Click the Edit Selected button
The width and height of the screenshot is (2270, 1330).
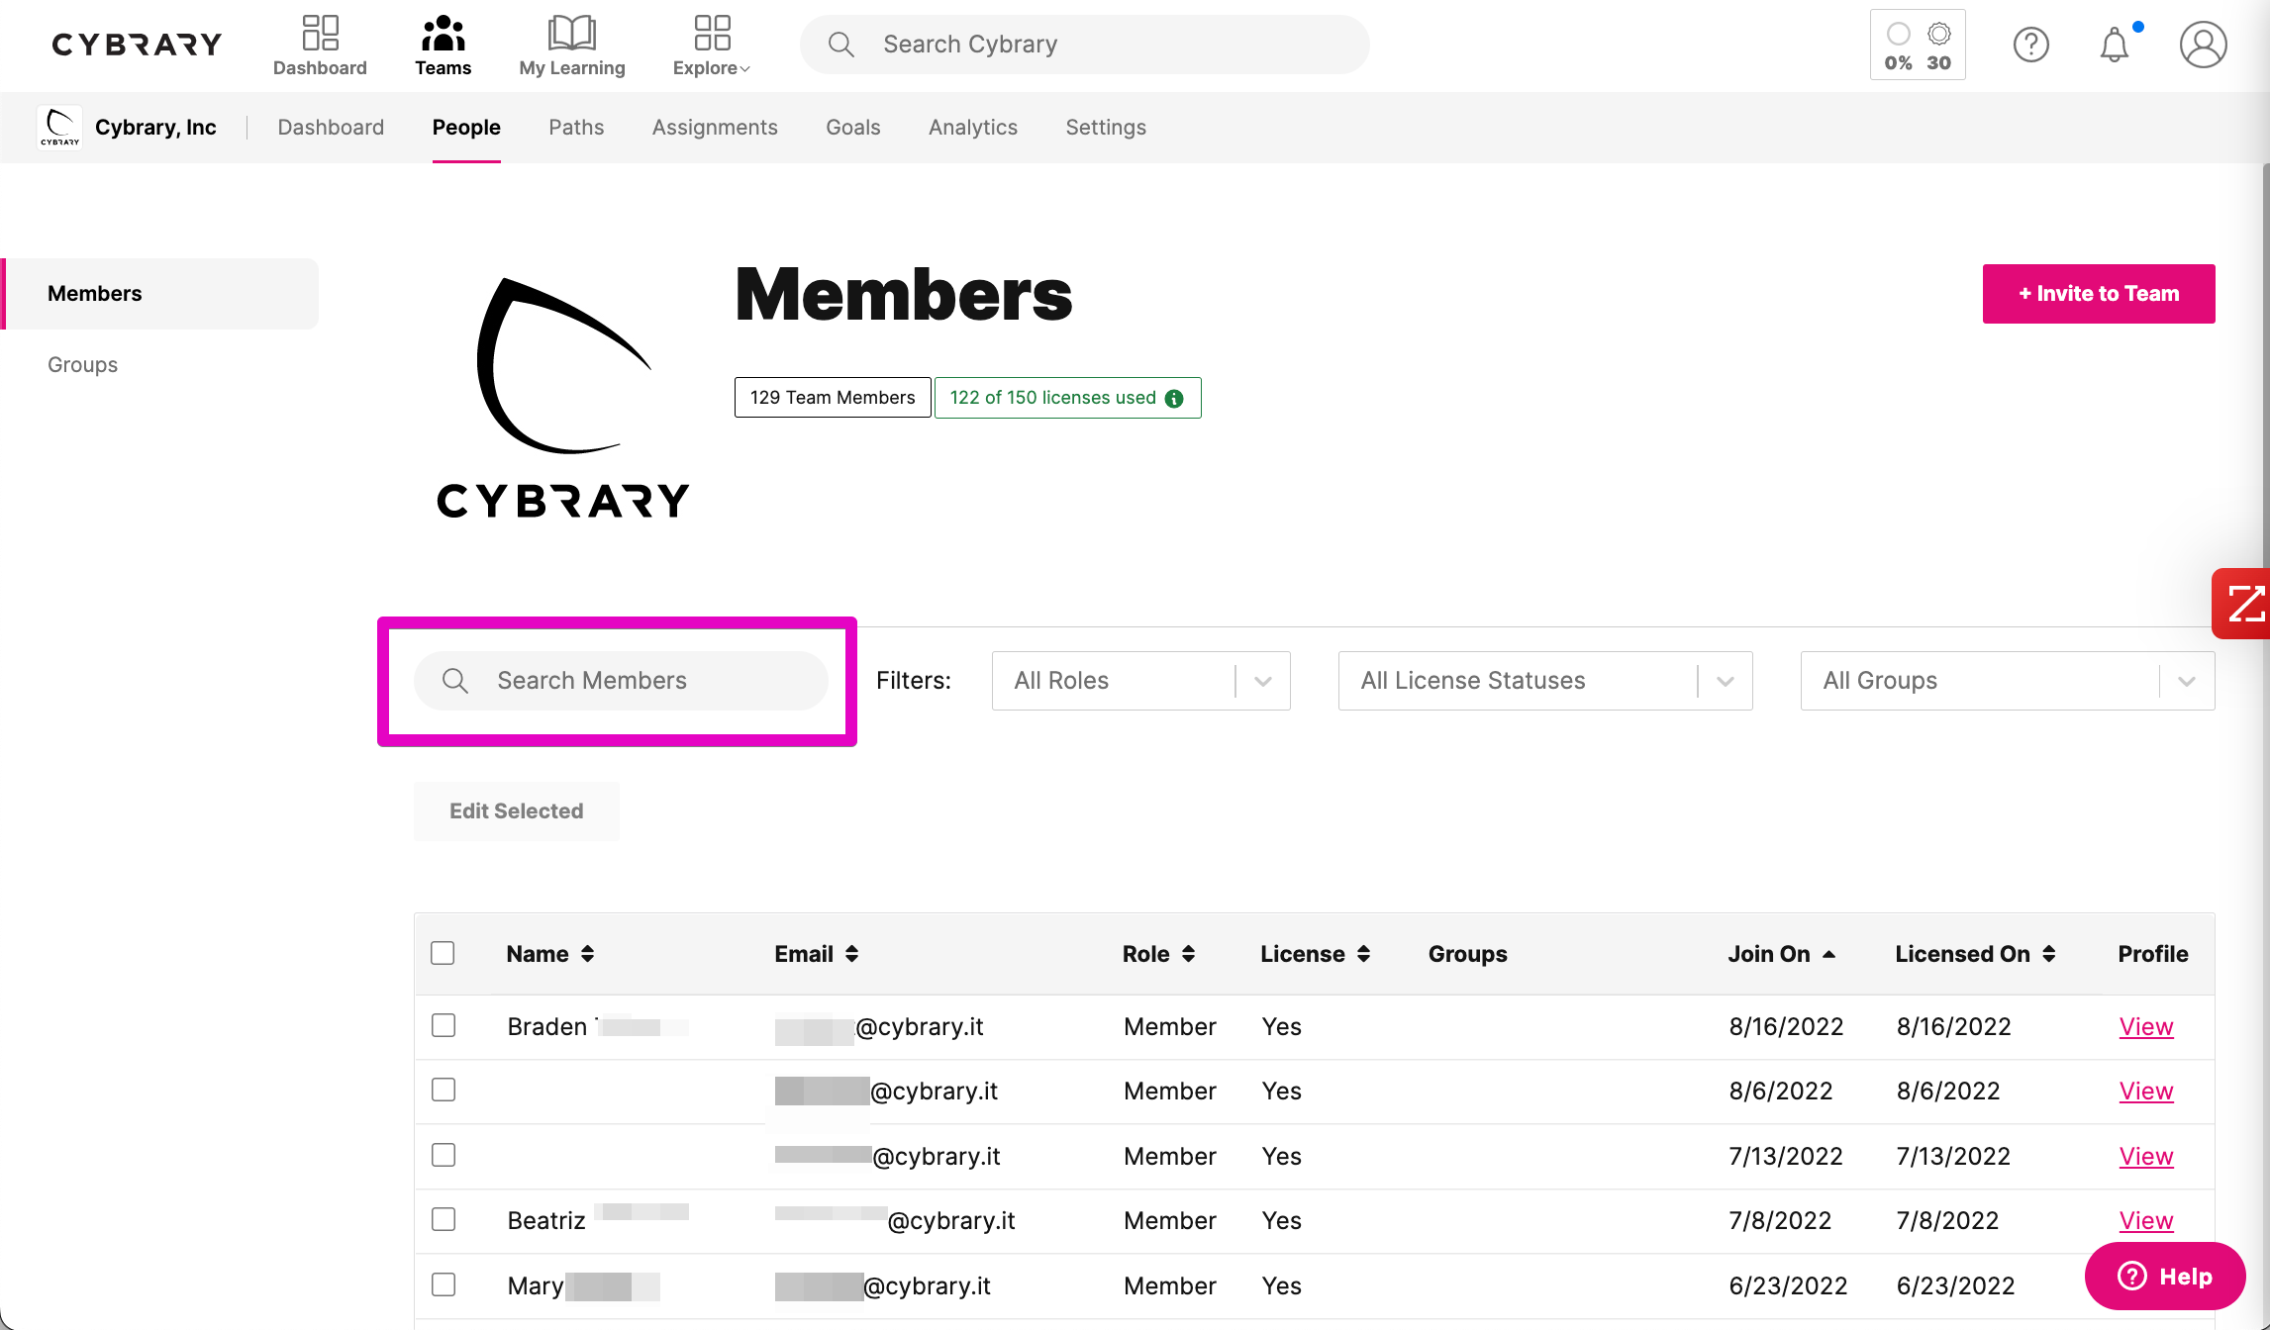click(517, 811)
